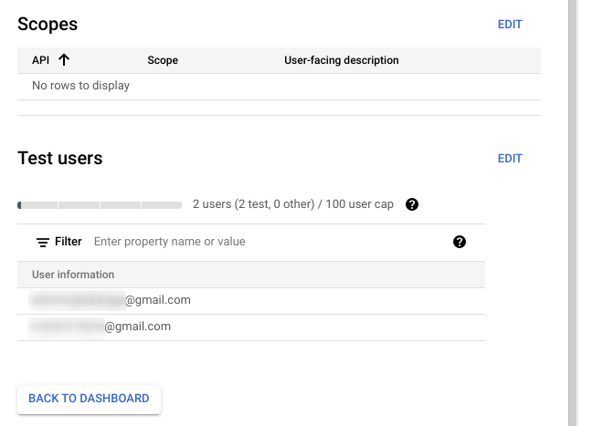
Task: Select the first test user email row
Action: pyautogui.click(x=111, y=300)
